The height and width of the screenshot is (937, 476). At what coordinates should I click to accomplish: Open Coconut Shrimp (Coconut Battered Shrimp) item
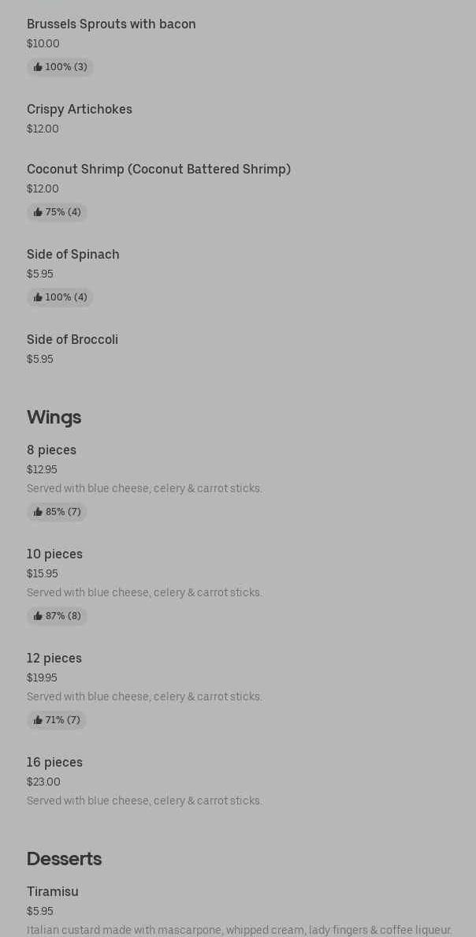[158, 170]
